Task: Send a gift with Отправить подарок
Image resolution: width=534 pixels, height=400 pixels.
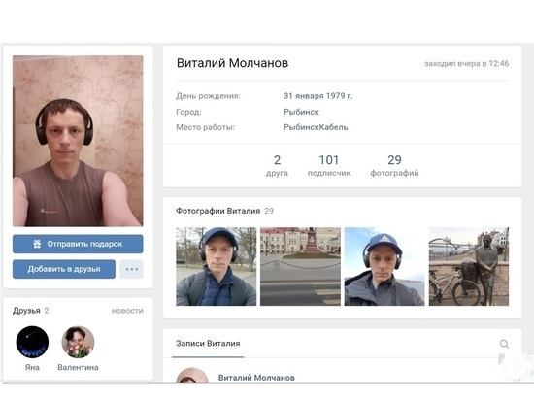Action: coord(78,244)
